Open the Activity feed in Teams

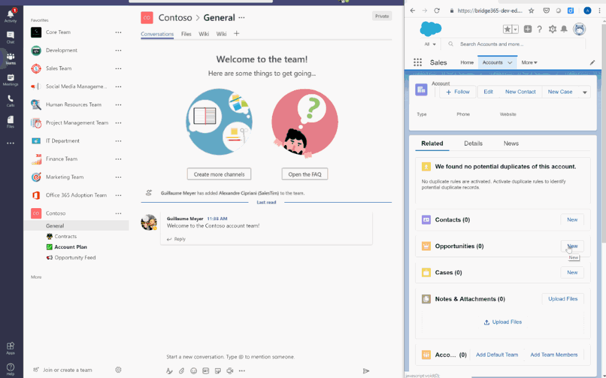click(10, 16)
